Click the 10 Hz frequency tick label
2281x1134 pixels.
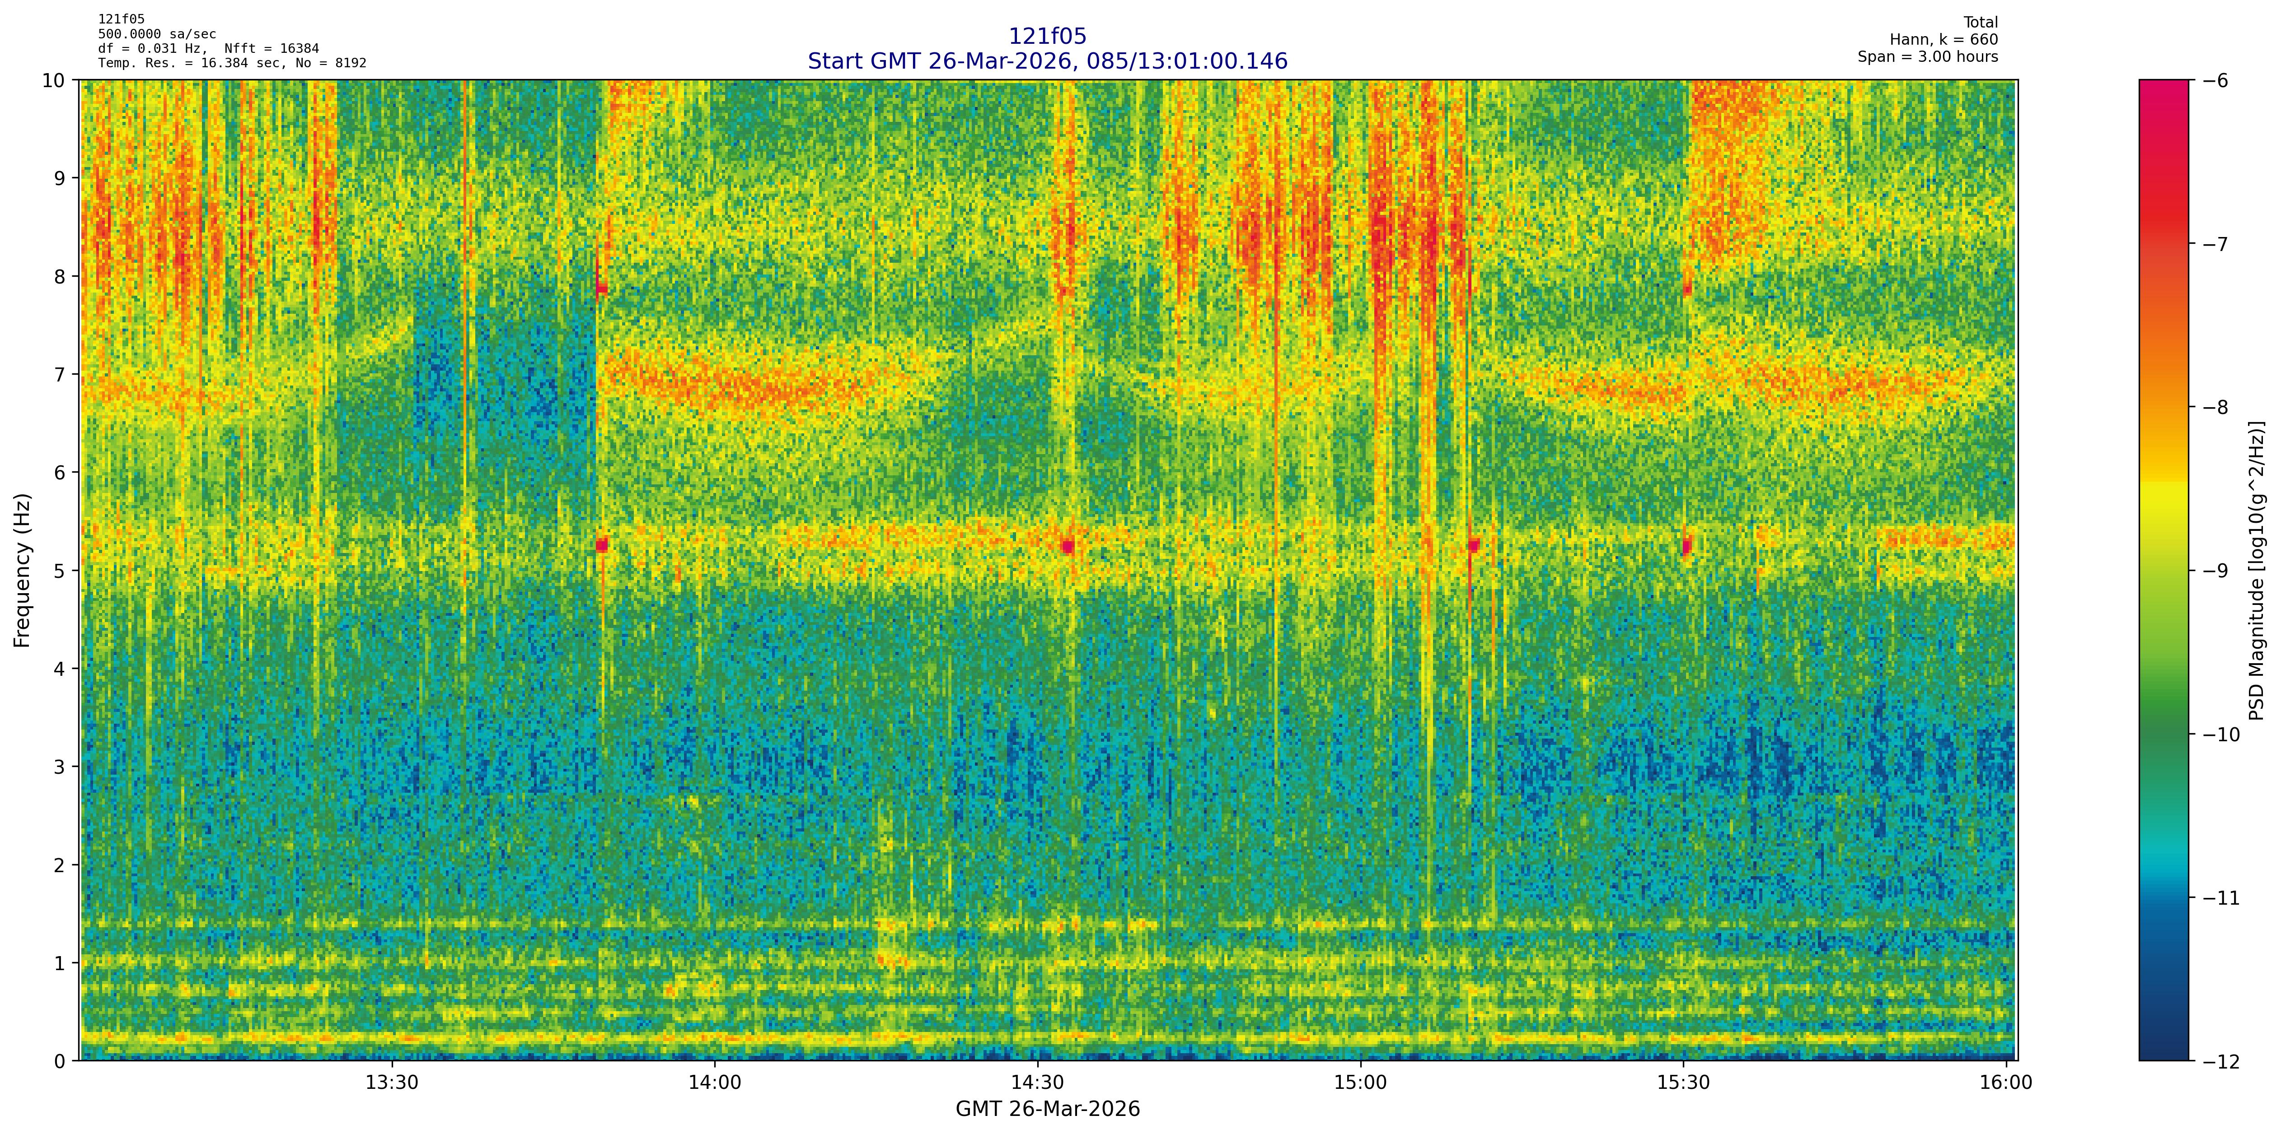coord(53,80)
